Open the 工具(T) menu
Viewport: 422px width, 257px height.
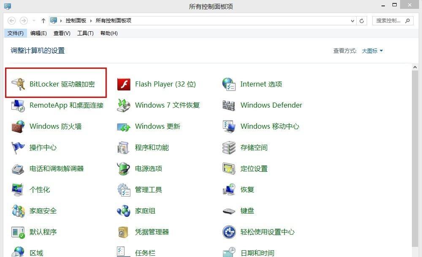(85, 33)
